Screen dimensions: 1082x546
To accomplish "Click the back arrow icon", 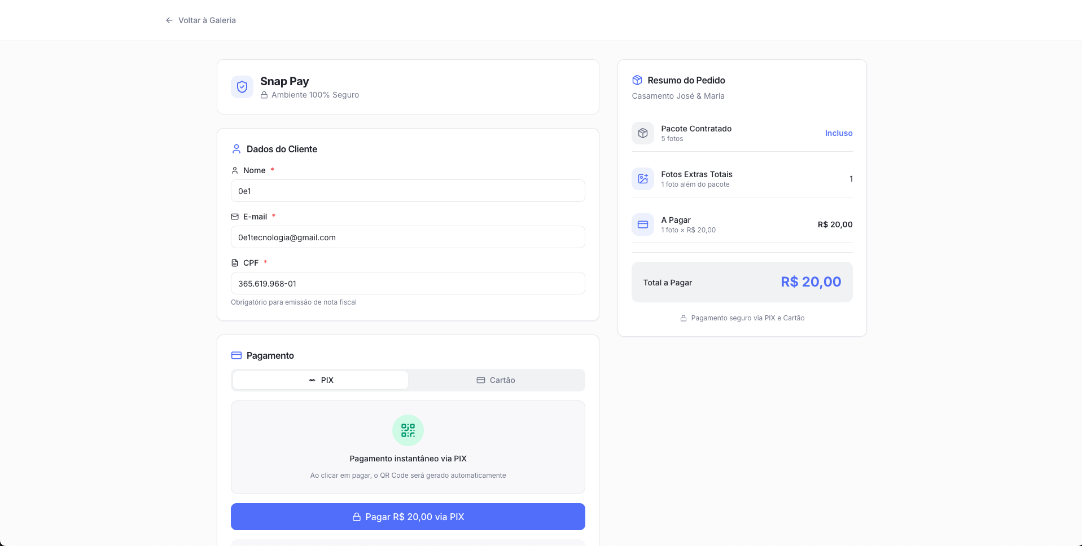I will tap(169, 20).
